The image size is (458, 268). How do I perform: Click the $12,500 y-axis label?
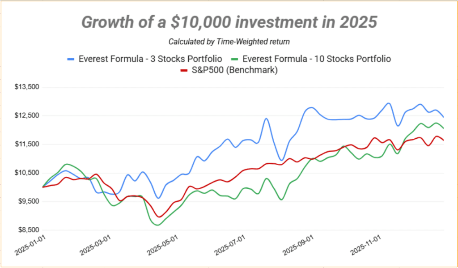[26, 115]
